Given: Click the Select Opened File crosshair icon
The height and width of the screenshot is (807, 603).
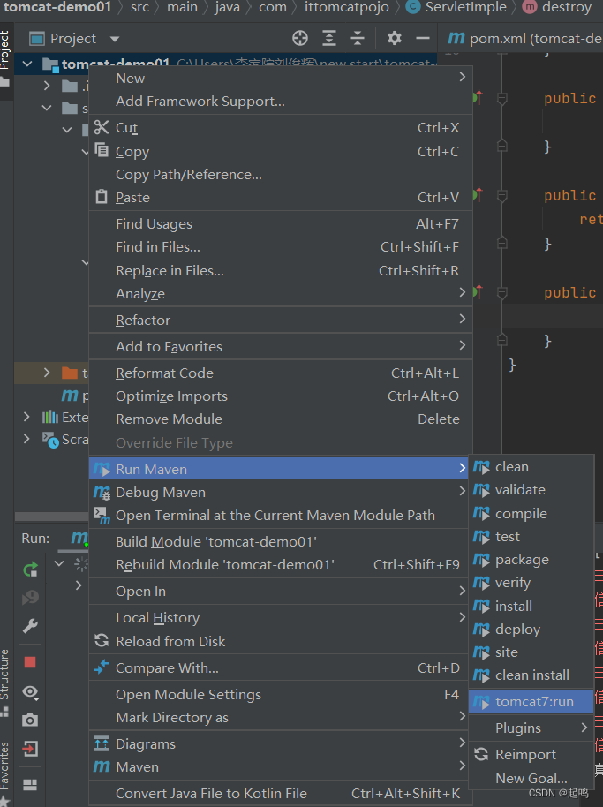Looking at the screenshot, I should (300, 38).
